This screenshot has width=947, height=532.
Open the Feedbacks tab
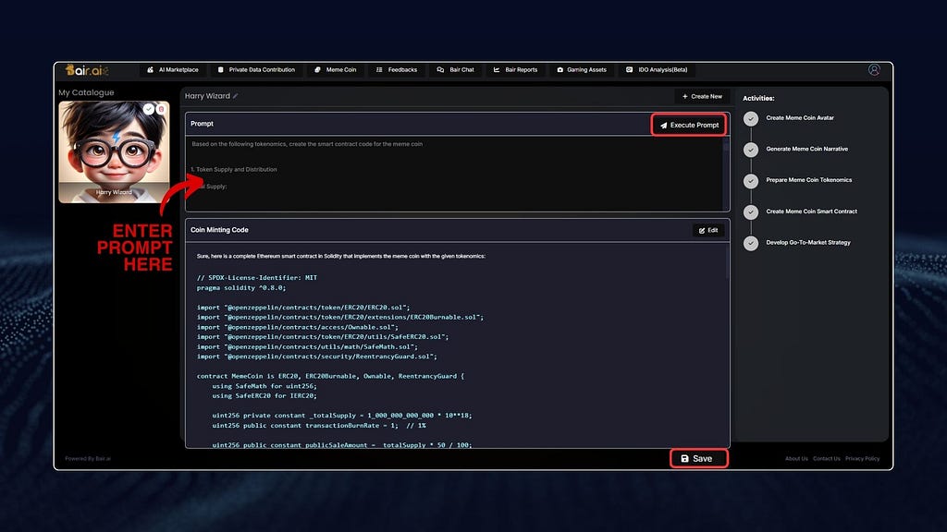coord(397,70)
